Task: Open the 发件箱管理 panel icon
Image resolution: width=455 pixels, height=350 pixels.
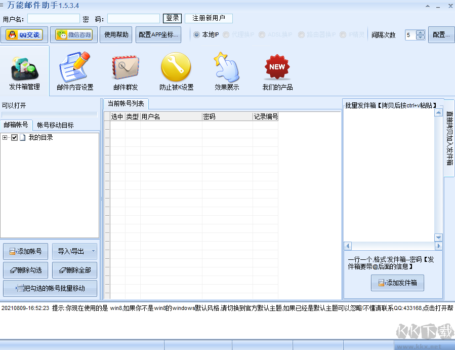Action: [x=24, y=68]
